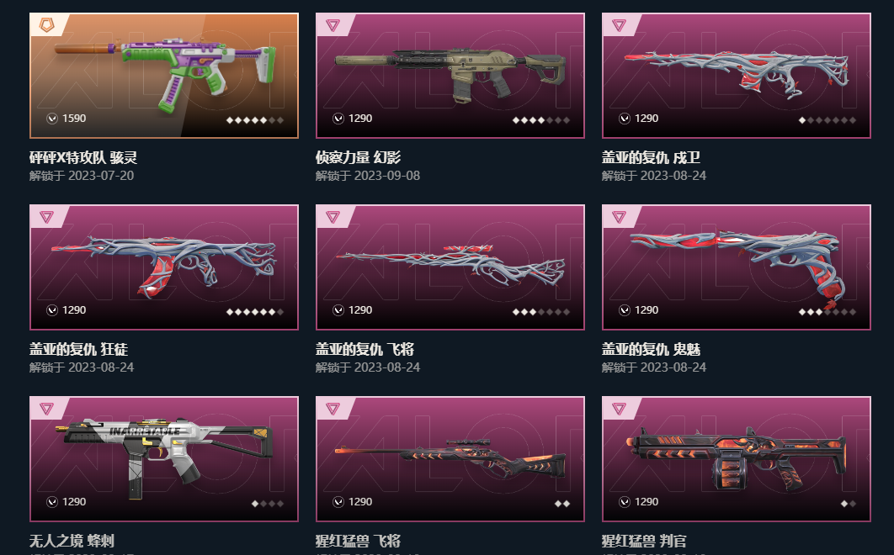Click the upgrade level diamonds on 侦察力量 幻影 card
This screenshot has height=555, width=894.
point(541,120)
